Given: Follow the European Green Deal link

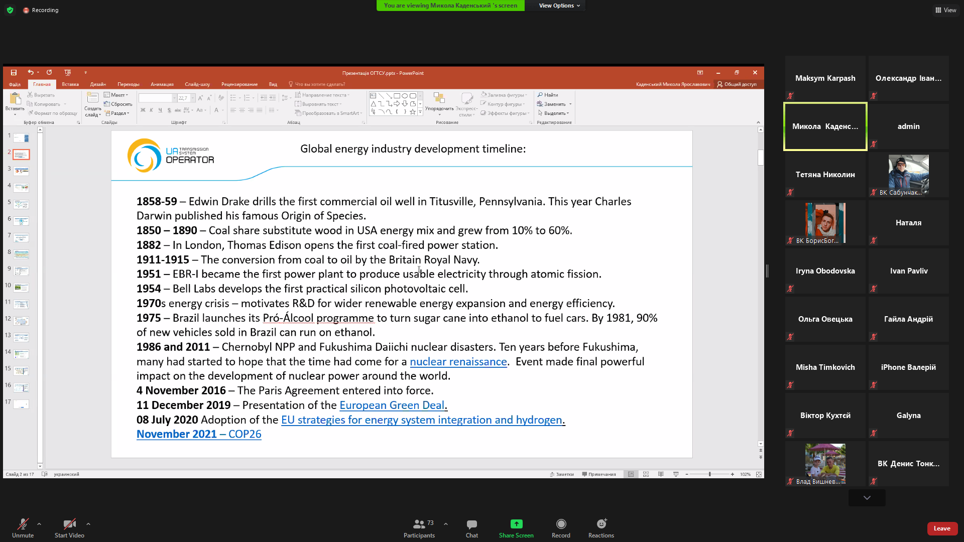Looking at the screenshot, I should coord(392,405).
